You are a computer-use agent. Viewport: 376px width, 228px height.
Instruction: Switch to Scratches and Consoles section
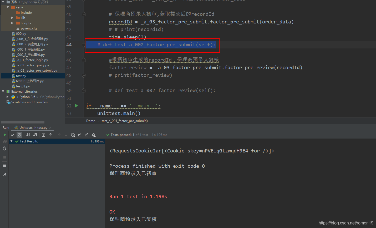pos(30,102)
